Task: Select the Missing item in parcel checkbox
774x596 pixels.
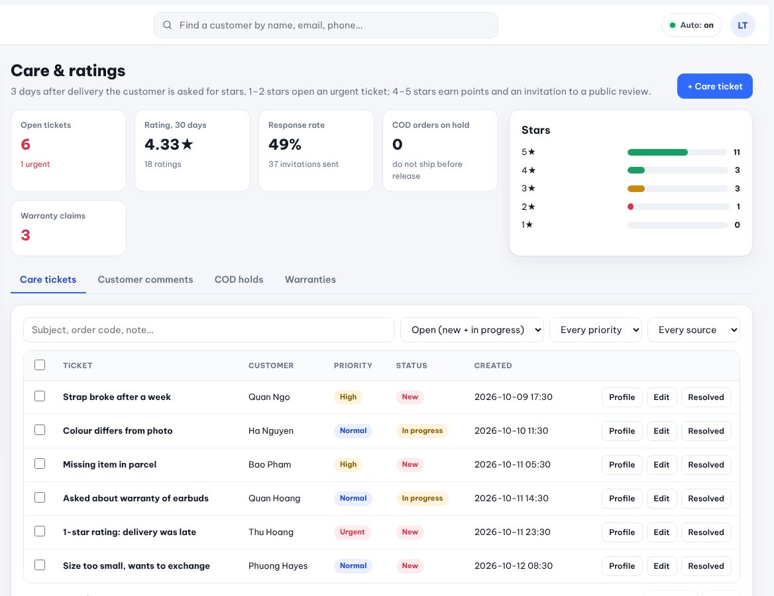Action: click(x=40, y=464)
